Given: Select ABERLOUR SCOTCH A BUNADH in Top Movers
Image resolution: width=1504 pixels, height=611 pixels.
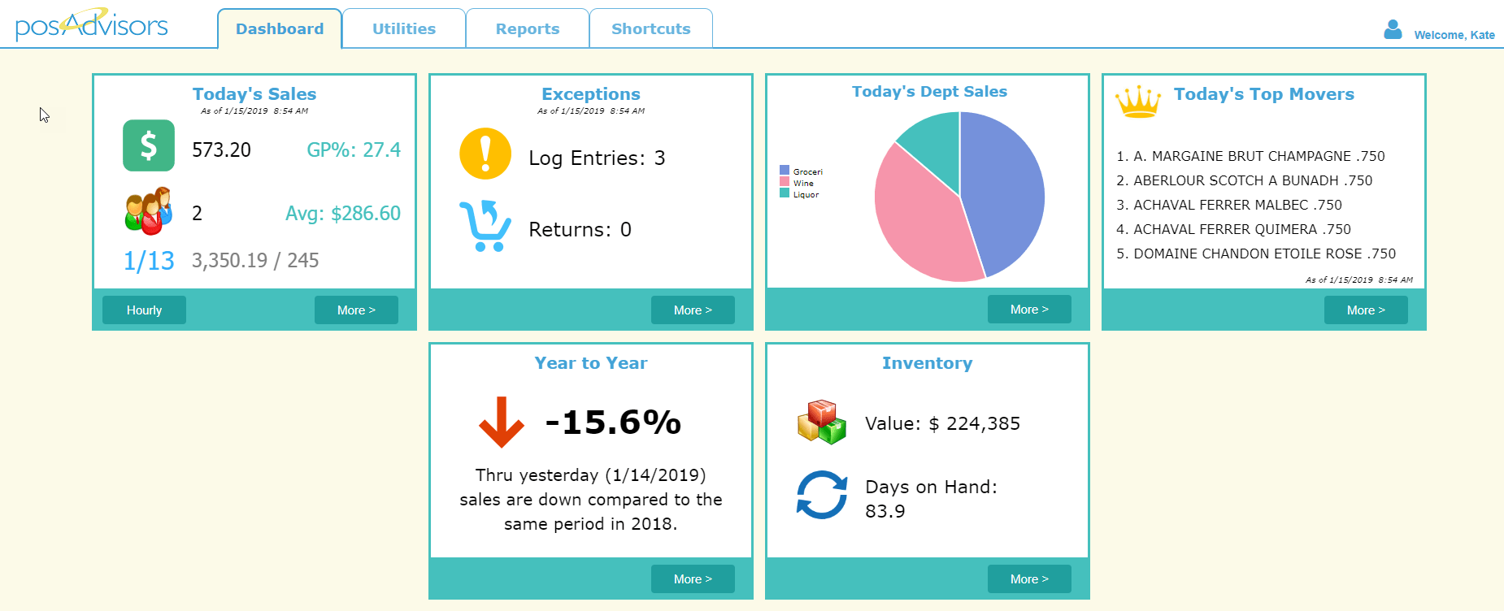Looking at the screenshot, I should 1252,180.
